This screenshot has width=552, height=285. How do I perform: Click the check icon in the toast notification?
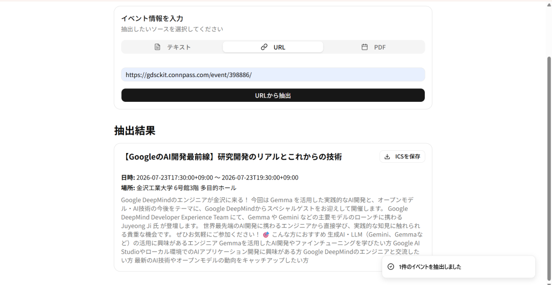[391, 267]
